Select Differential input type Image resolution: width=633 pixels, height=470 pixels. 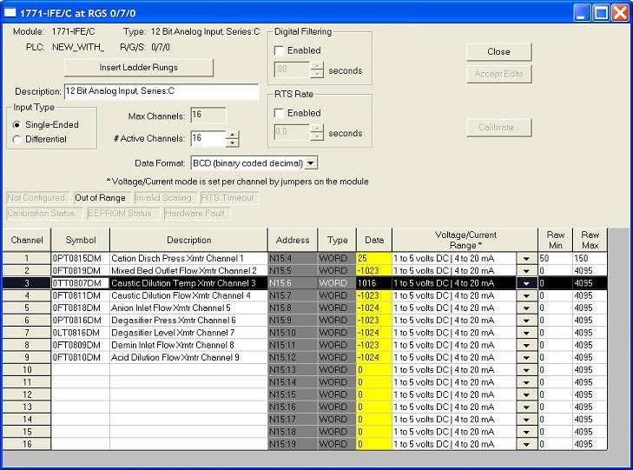(x=16, y=139)
